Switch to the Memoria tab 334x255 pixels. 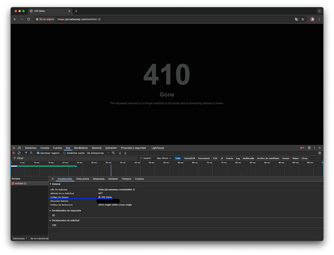(97, 148)
